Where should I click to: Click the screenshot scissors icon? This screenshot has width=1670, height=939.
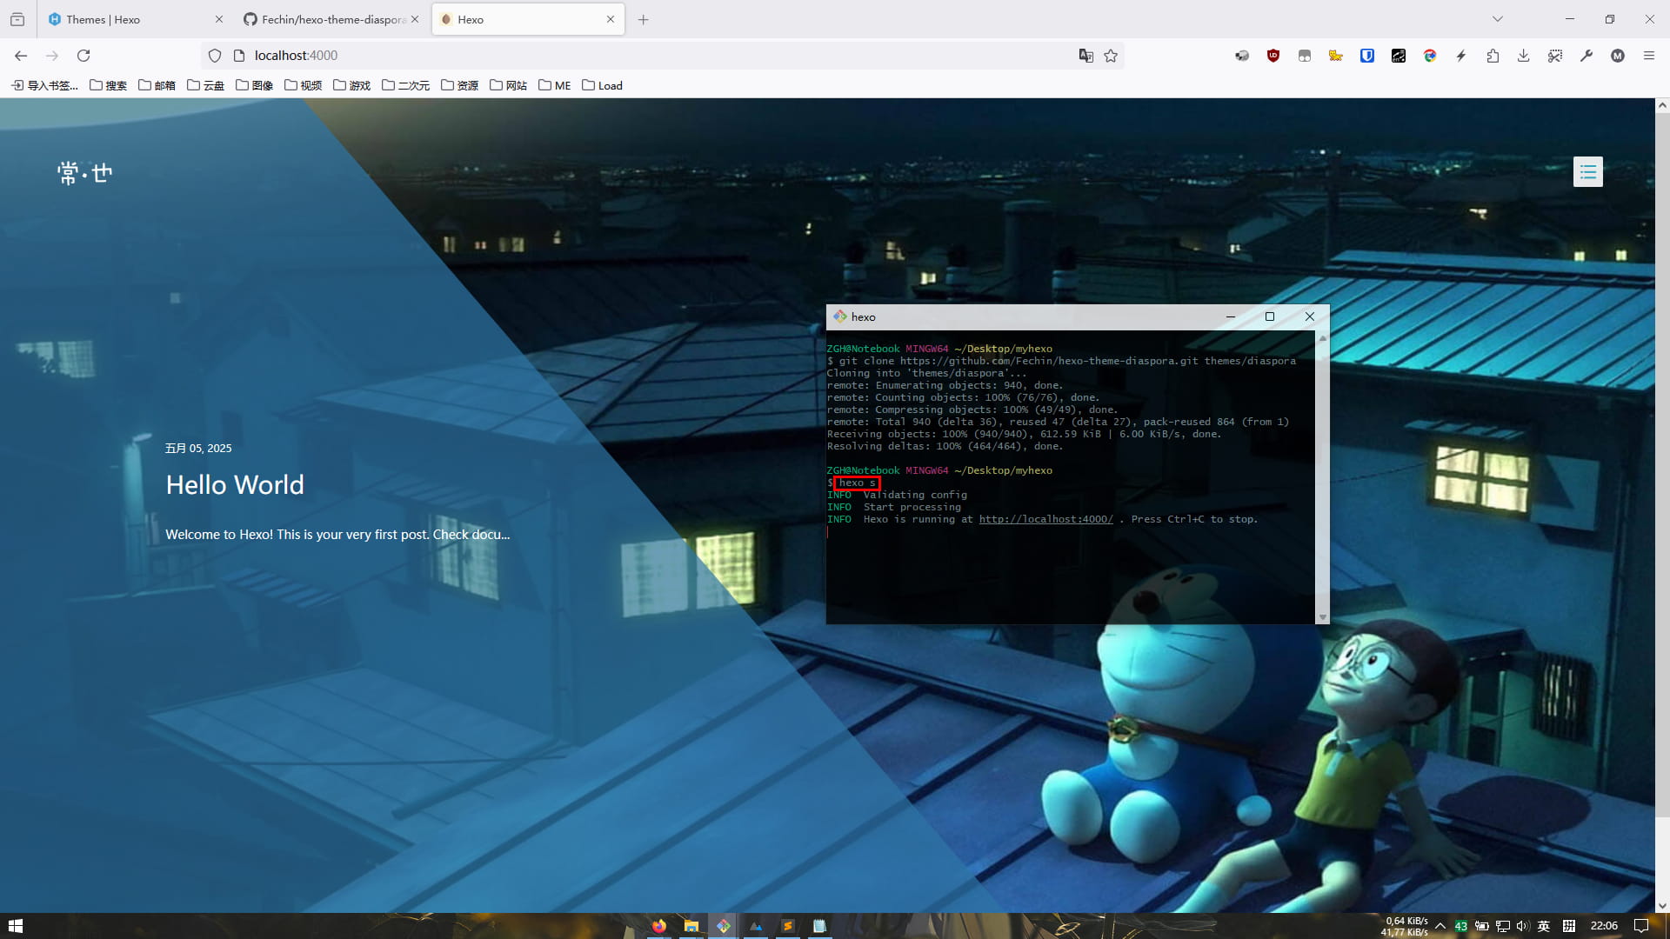(x=1555, y=56)
